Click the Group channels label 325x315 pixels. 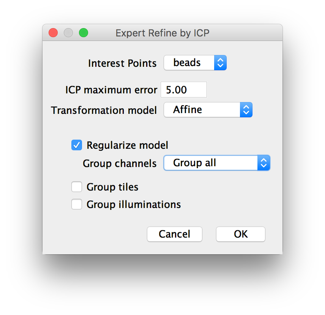[x=120, y=164]
